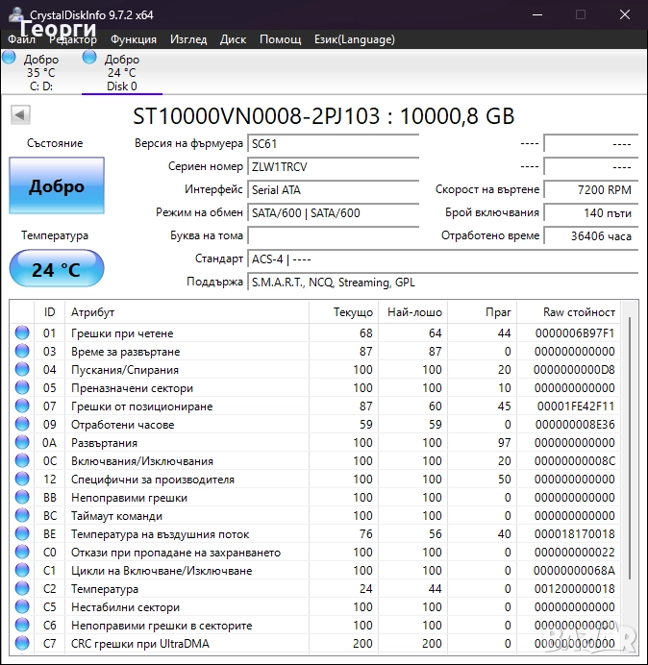Click the health orb above C: D: drive

pos(10,58)
